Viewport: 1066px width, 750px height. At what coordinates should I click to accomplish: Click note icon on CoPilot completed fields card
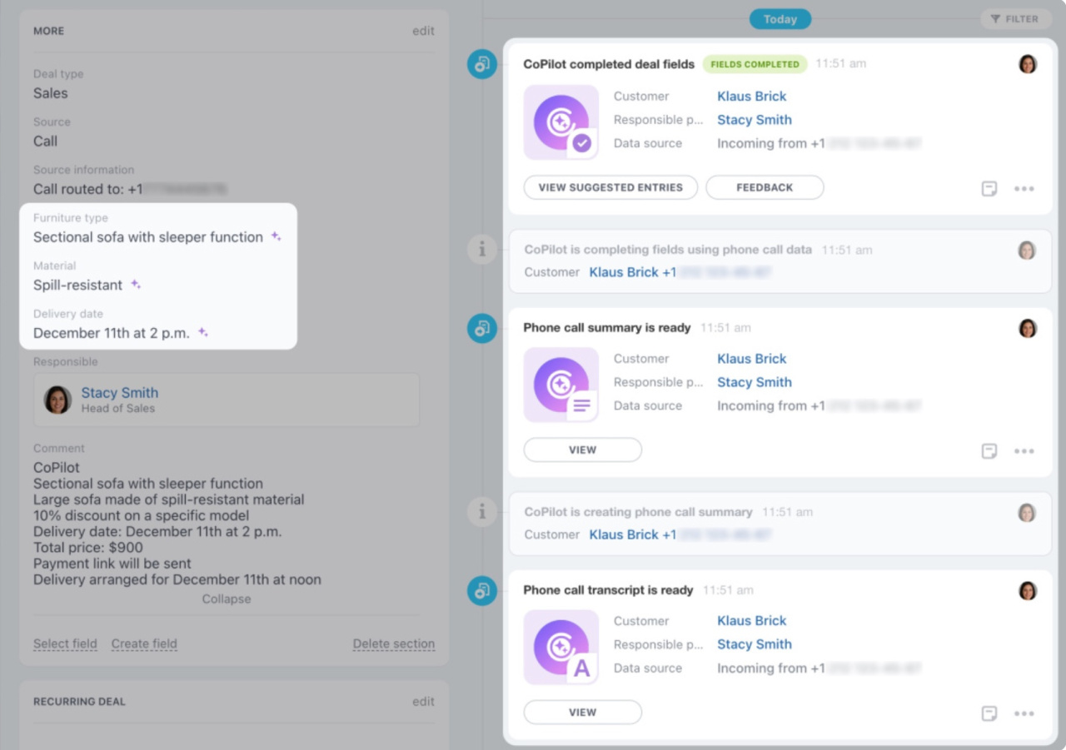pyautogui.click(x=989, y=189)
